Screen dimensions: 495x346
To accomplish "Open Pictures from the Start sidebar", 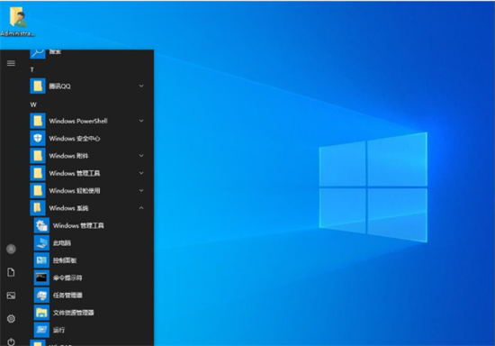I will click(11, 296).
